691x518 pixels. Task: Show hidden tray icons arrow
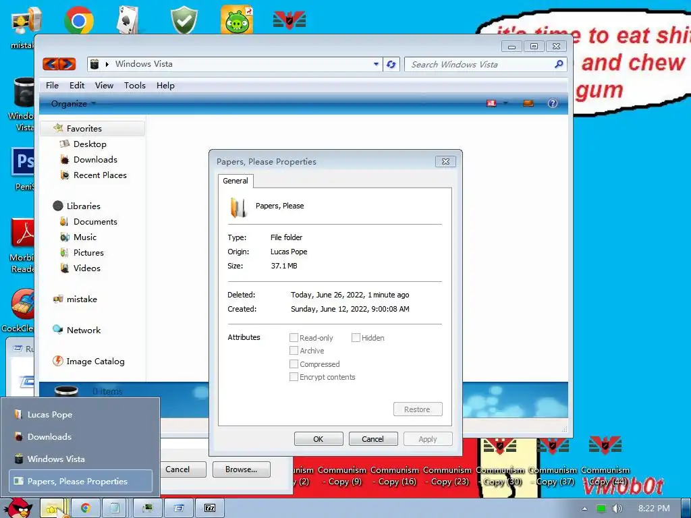(584, 509)
